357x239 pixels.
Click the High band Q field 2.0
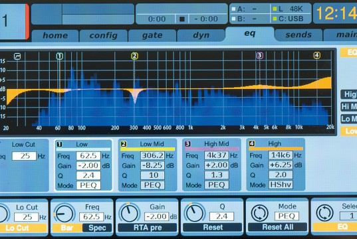pyautogui.click(x=281, y=175)
